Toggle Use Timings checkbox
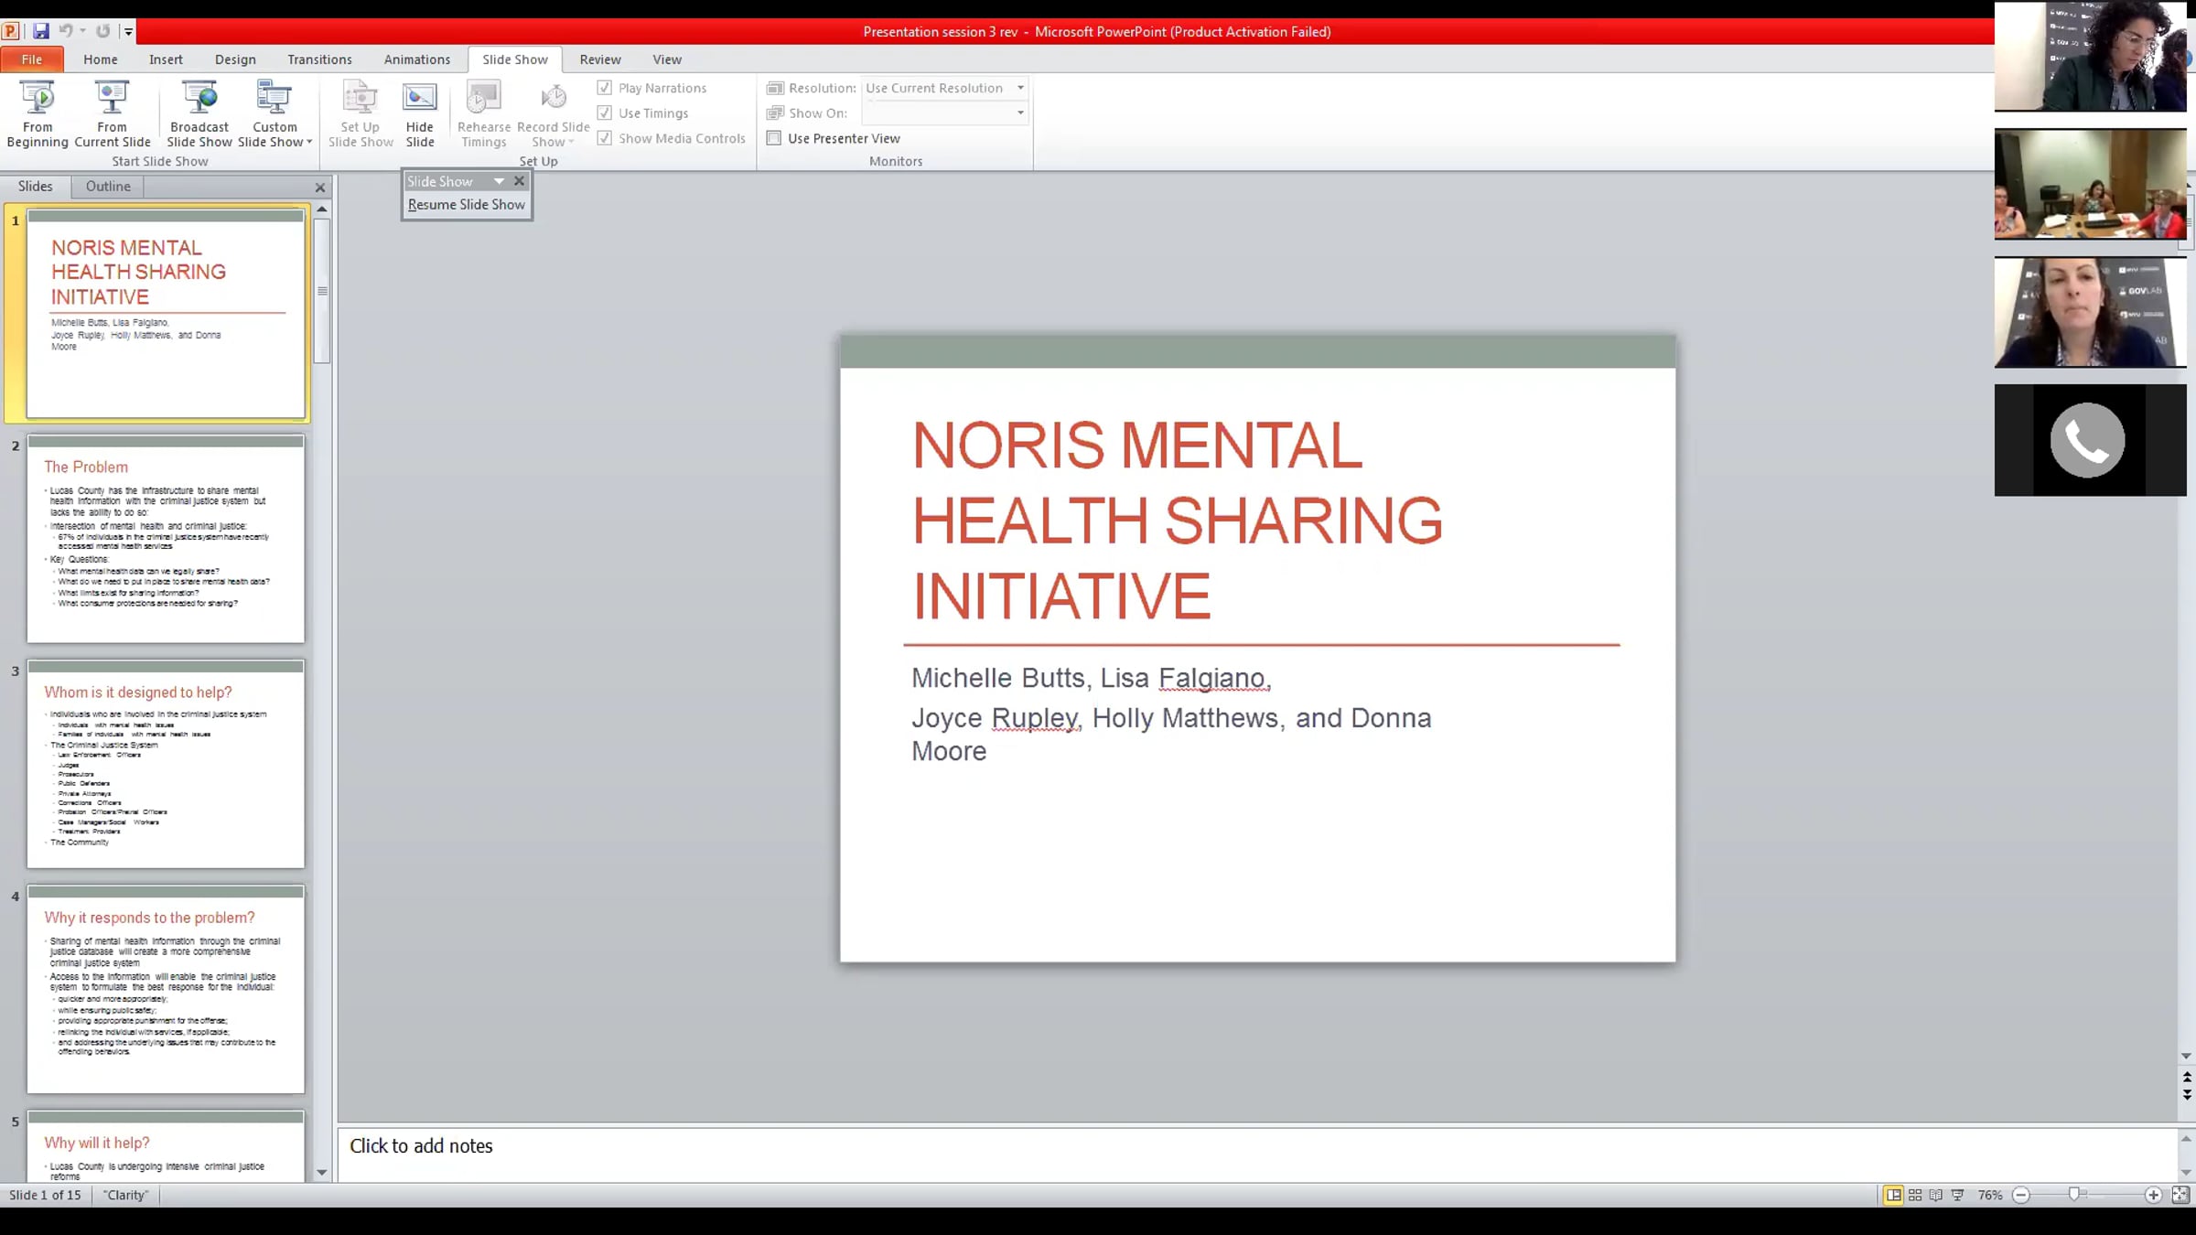2196x1235 pixels. pyautogui.click(x=605, y=113)
